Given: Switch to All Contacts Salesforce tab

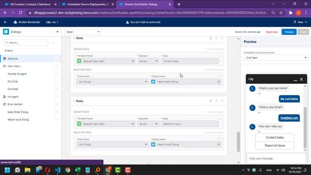Looking at the screenshot, I should click(x=30, y=4).
